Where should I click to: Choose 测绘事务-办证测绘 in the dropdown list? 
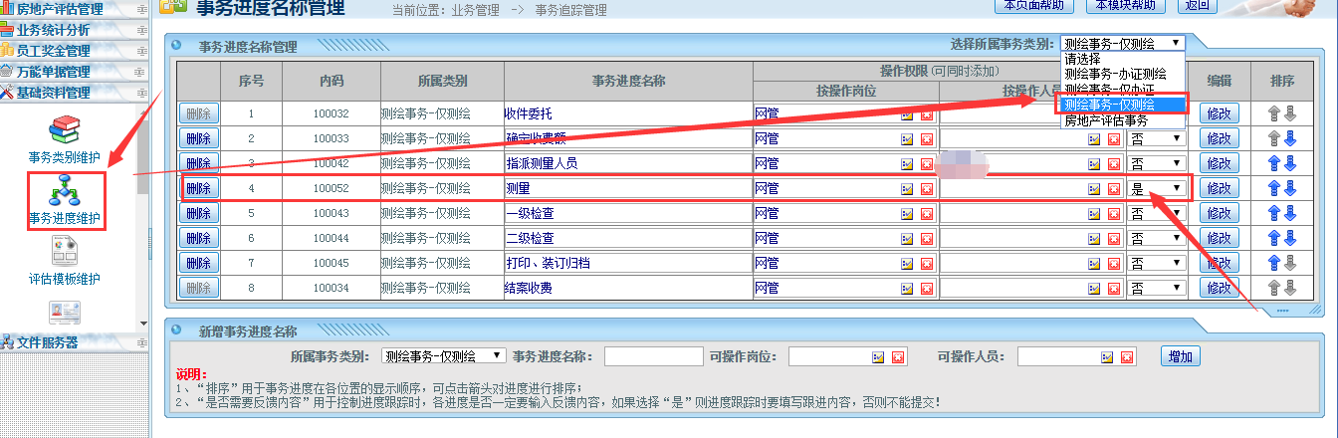pyautogui.click(x=1114, y=74)
